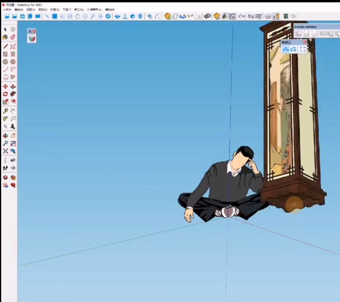Select the Zoom Window tool

[x=13, y=143]
